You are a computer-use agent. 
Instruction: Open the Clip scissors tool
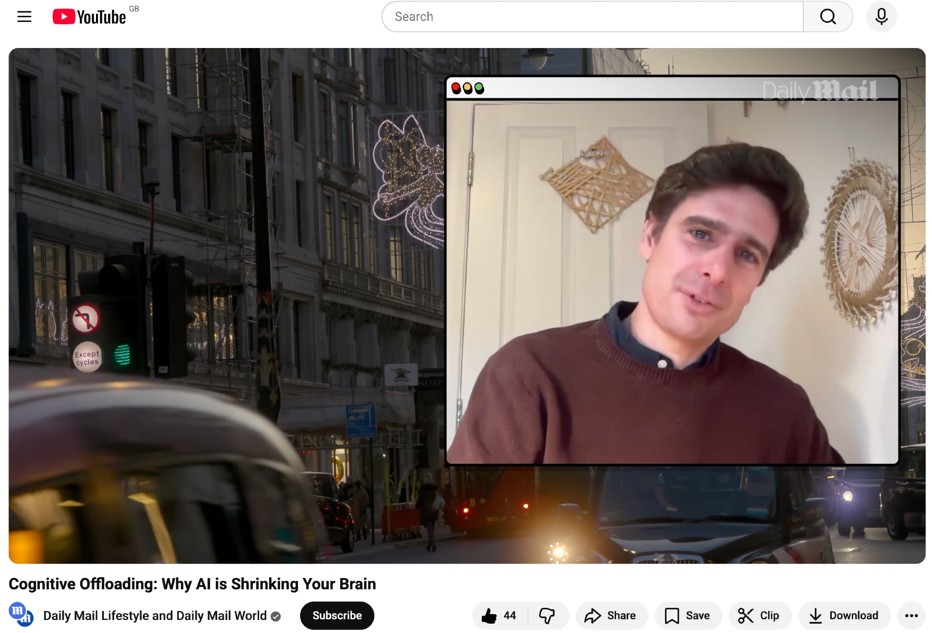coord(759,616)
